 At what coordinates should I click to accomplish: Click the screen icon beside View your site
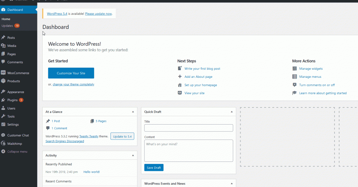pos(180,93)
